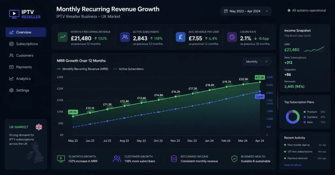
Task: Click the Churn Rate clock icon
Action: tap(232, 37)
